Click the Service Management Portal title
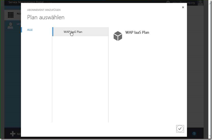The width and height of the screenshot is (212, 140). click(x=26, y=2)
